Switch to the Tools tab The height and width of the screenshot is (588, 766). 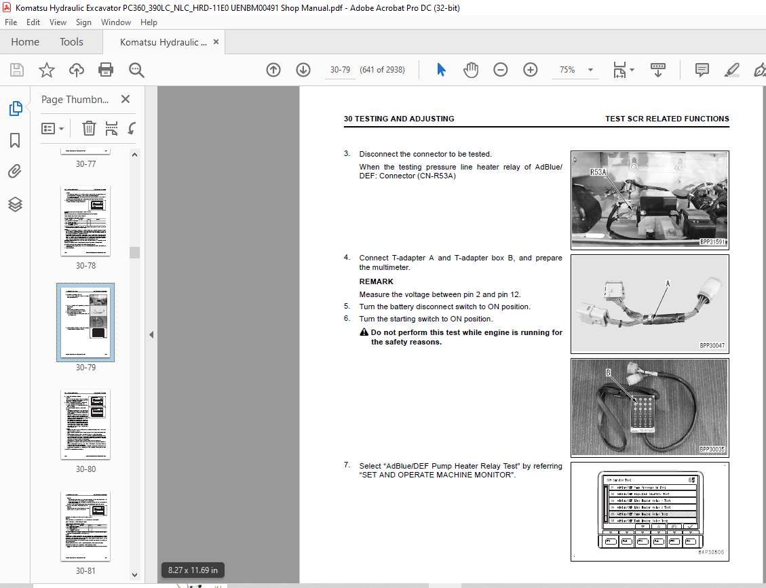point(71,42)
